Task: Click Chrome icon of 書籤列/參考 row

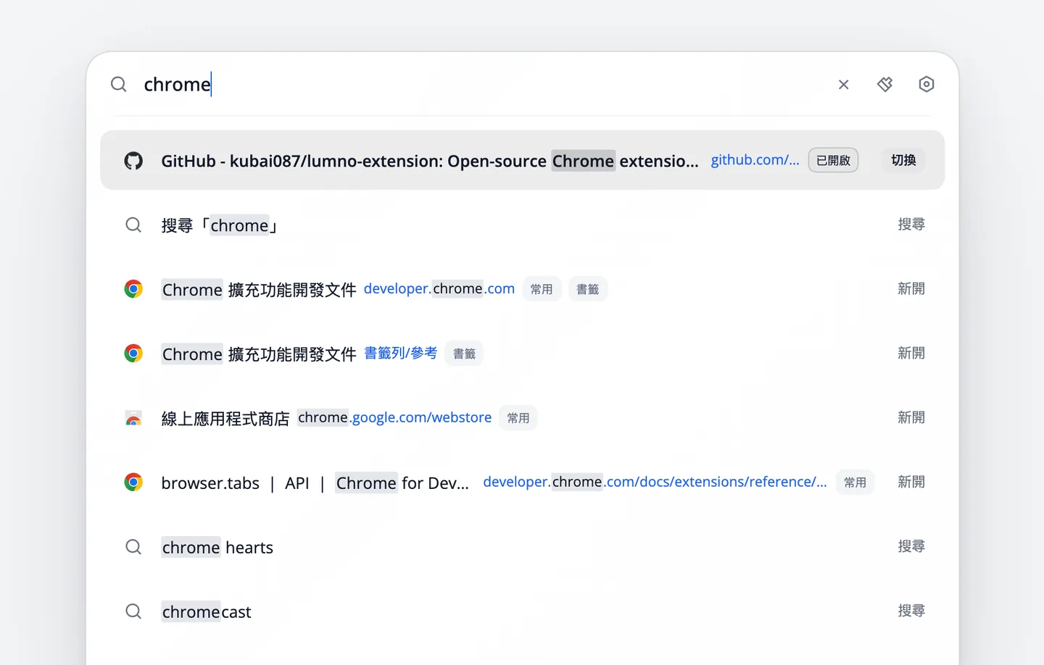Action: (x=133, y=354)
